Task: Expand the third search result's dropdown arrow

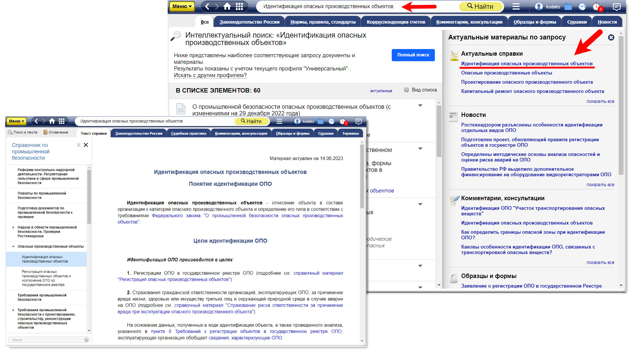Action: pyautogui.click(x=420, y=204)
